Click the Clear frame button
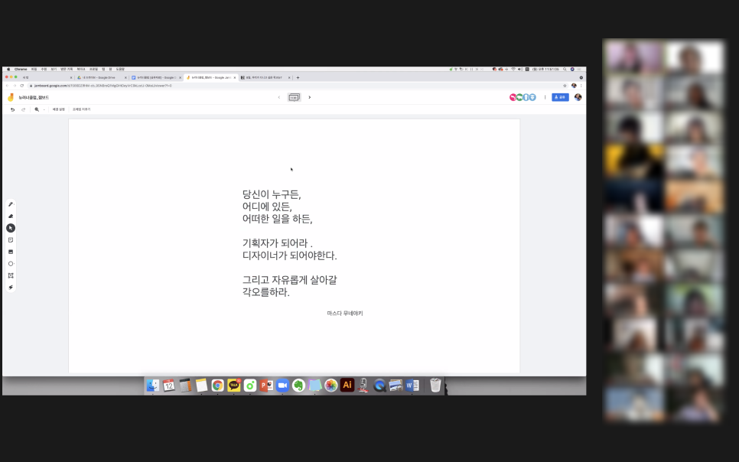Image resolution: width=739 pixels, height=462 pixels. [81, 109]
